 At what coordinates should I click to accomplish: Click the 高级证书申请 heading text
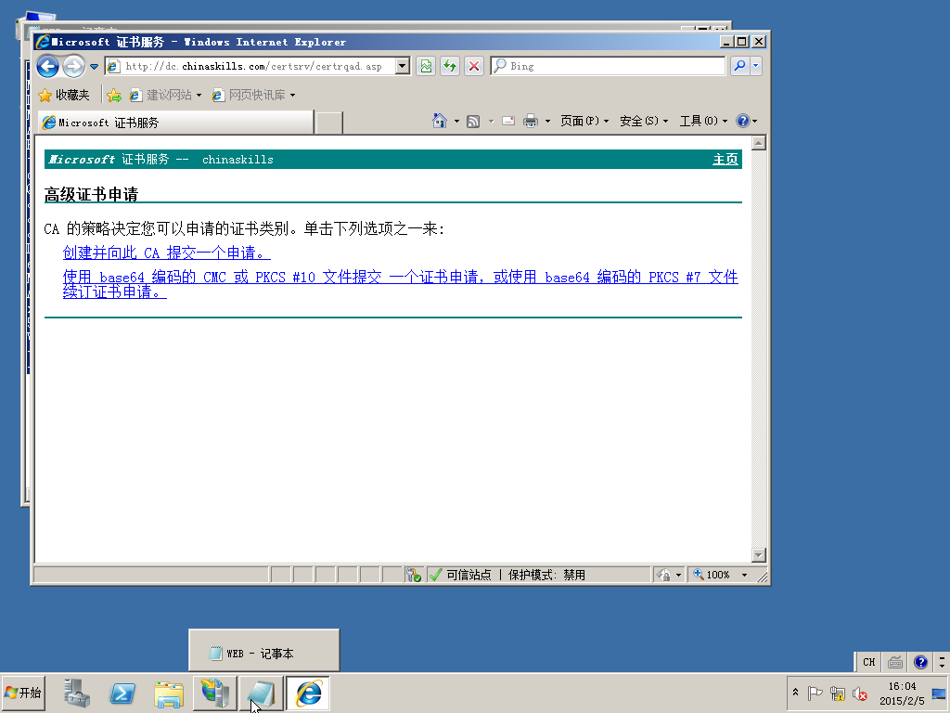click(92, 195)
